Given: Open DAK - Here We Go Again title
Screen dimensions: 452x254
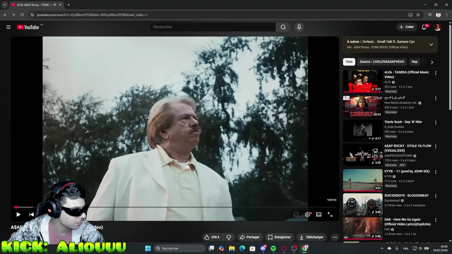Looking at the screenshot, I should pyautogui.click(x=407, y=222).
